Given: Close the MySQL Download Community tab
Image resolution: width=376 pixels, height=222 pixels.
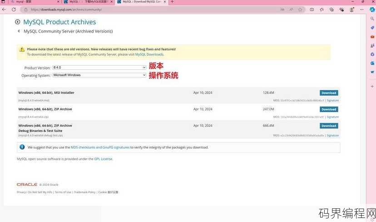Looking at the screenshot, I should click(x=165, y=2).
